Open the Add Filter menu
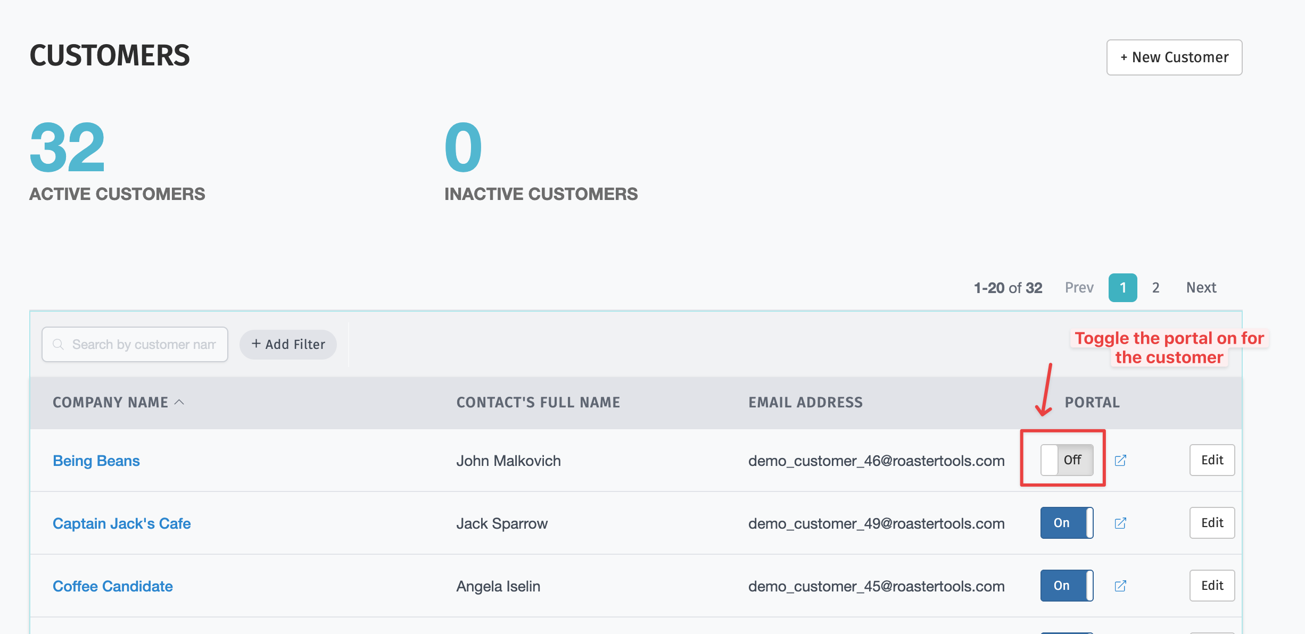 [x=288, y=345]
